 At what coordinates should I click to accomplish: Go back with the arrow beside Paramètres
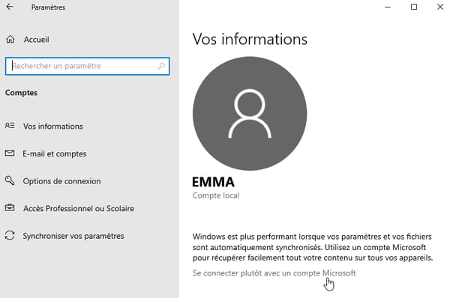pos(10,7)
